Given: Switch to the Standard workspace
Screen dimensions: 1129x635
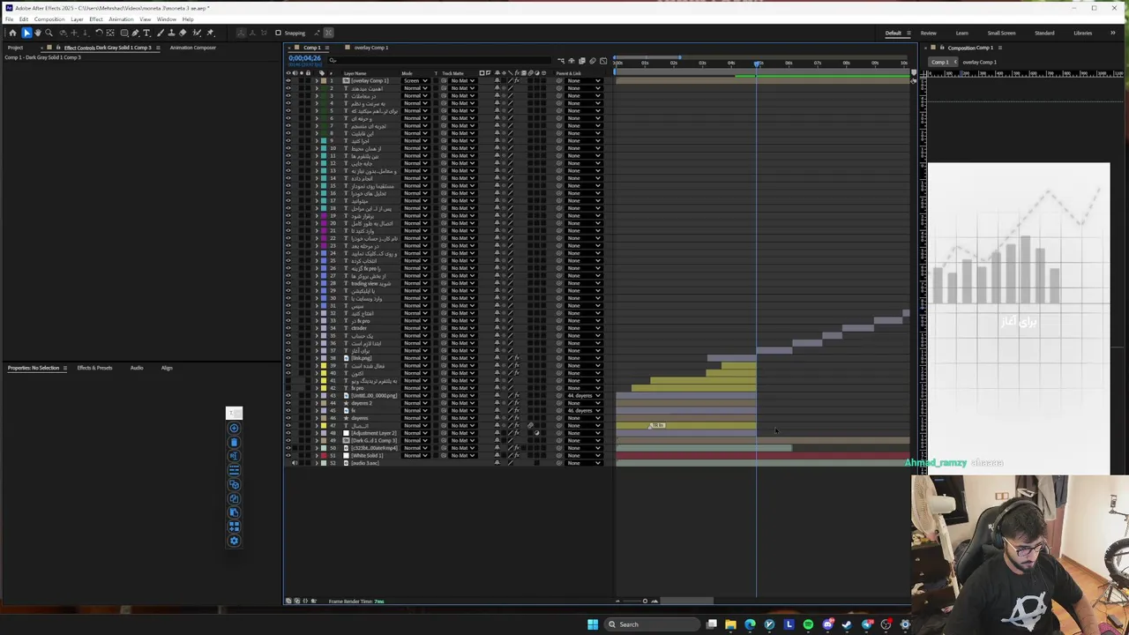Looking at the screenshot, I should 1044,33.
